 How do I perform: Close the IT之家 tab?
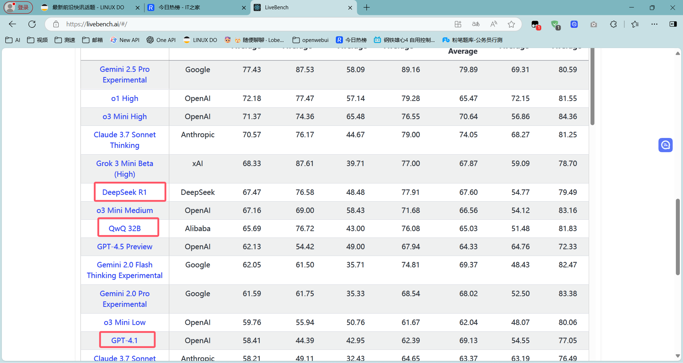pos(244,7)
